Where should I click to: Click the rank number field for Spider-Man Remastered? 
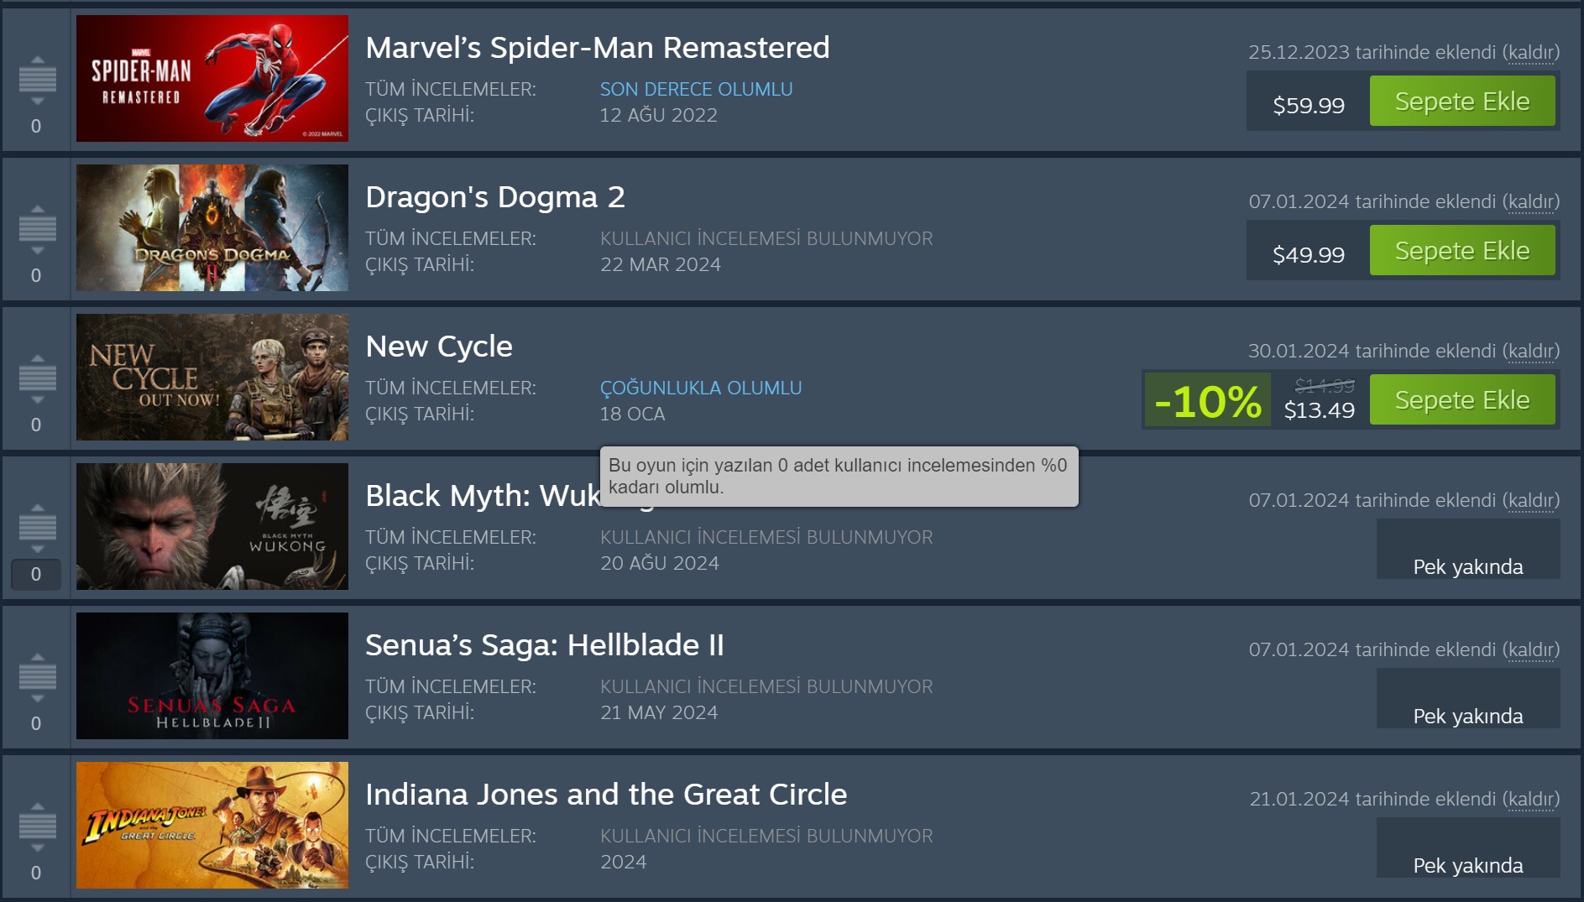tap(36, 126)
